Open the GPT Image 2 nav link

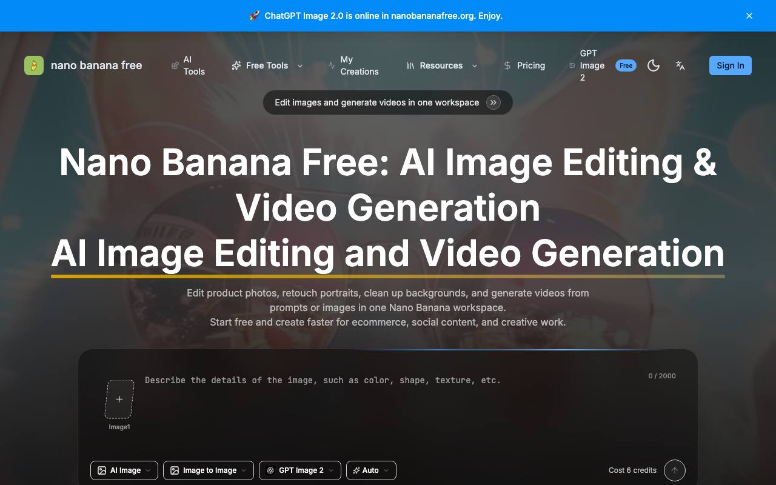tap(587, 65)
